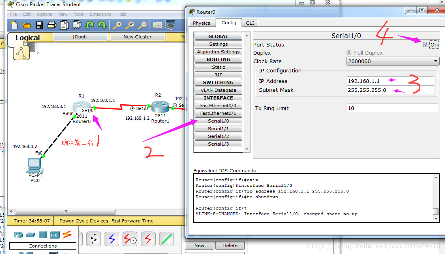
Task: Select the Serial1/1 interface
Action: [x=218, y=129]
